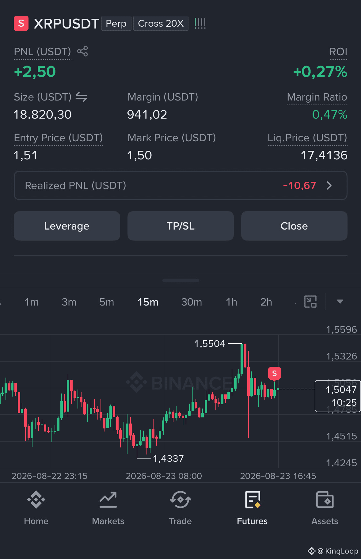
Task: Select the 1m interval
Action: (32, 302)
